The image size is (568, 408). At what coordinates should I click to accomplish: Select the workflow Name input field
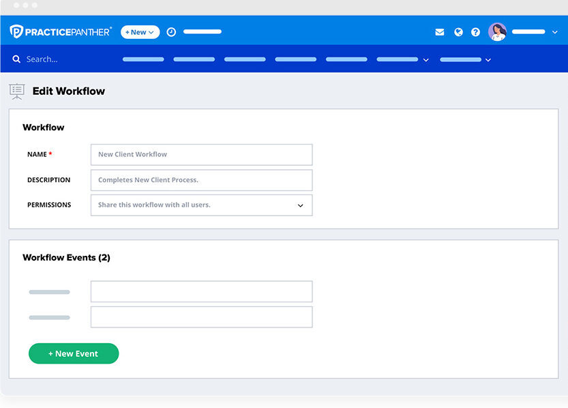click(x=201, y=154)
